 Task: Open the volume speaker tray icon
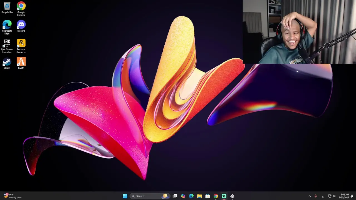pyautogui.click(x=334, y=196)
